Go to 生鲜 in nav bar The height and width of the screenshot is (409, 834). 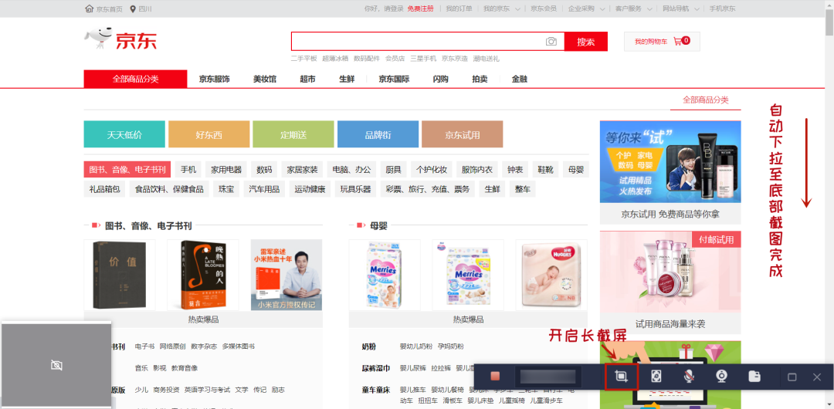pyautogui.click(x=347, y=79)
